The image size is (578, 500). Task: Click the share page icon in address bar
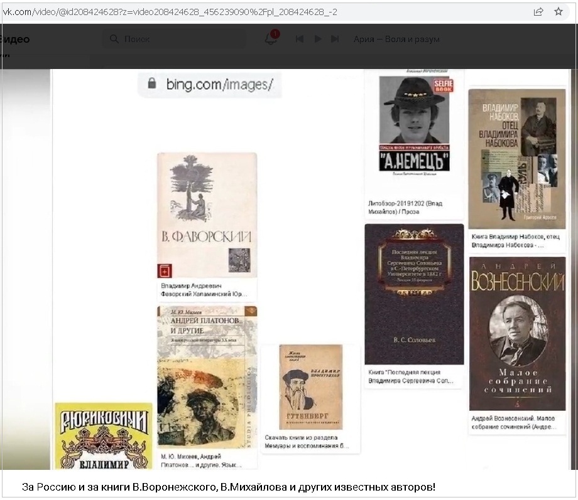pos(538,12)
